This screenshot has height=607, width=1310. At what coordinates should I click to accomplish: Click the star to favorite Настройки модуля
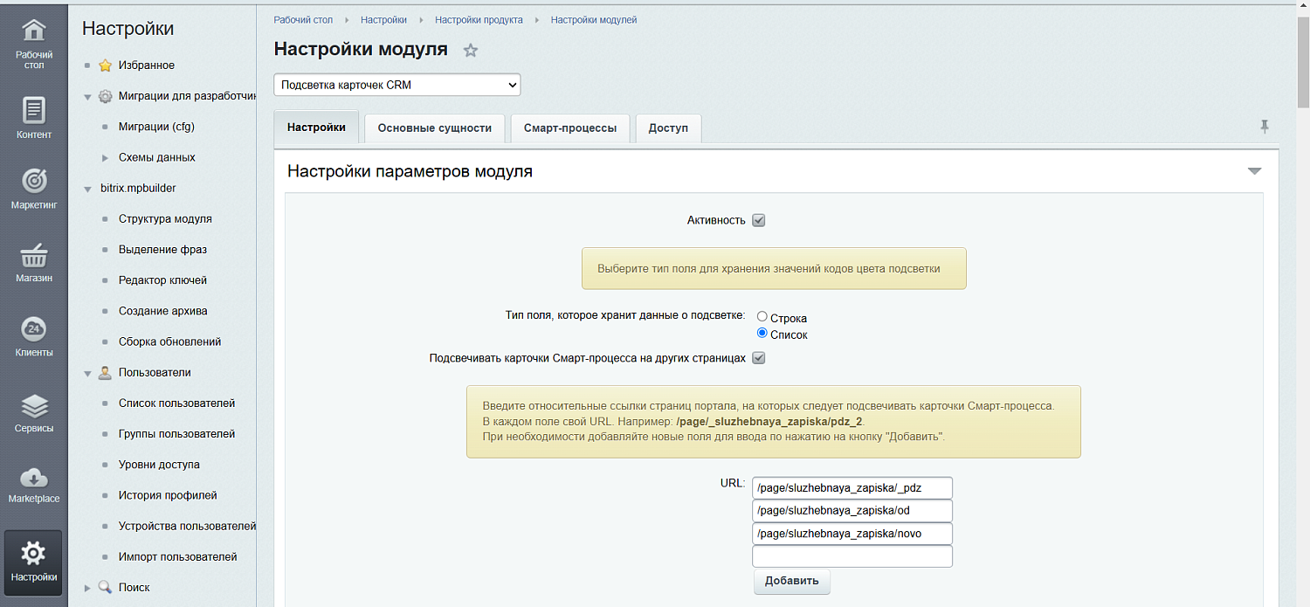pyautogui.click(x=471, y=50)
